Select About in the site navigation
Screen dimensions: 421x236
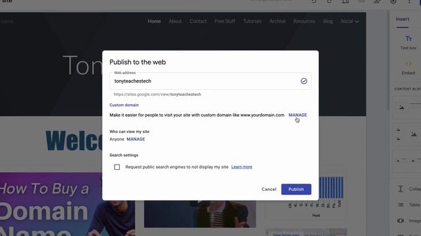tap(175, 21)
